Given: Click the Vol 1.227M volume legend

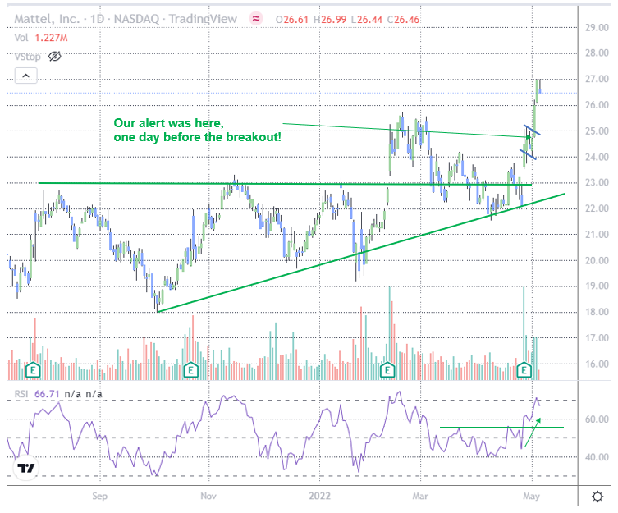Looking at the screenshot, I should point(41,38).
